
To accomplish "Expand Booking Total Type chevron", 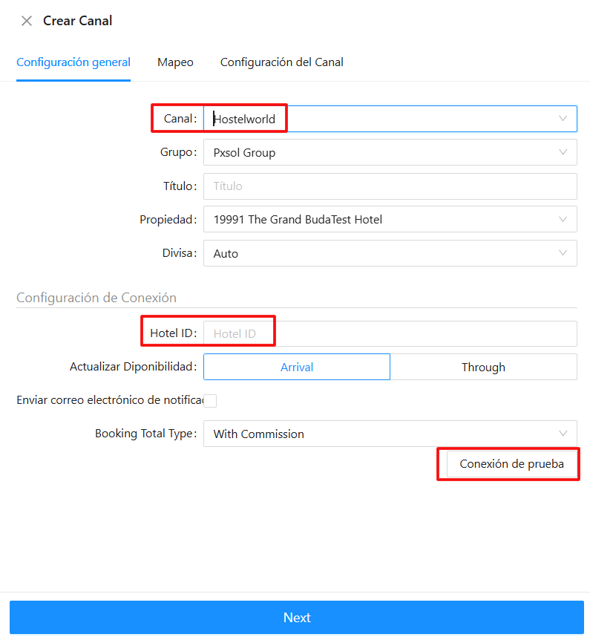I will (563, 434).
